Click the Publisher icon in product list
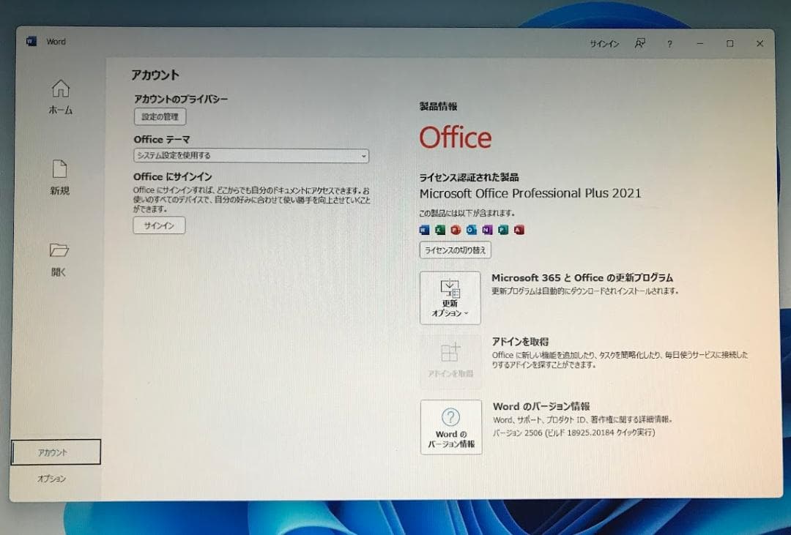Screen dimensions: 791x535 point(502,229)
